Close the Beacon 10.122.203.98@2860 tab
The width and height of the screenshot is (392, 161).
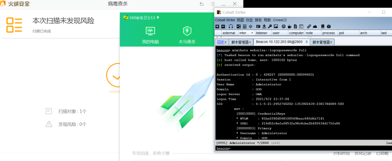click(307, 42)
